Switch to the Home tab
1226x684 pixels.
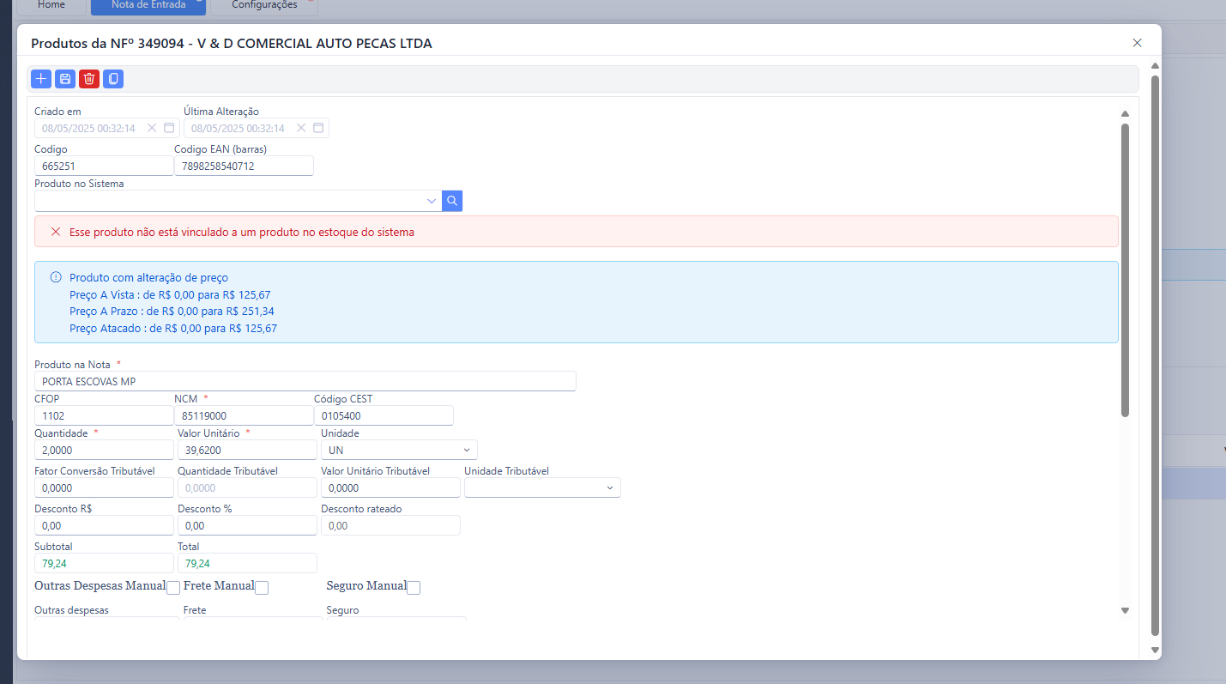click(x=51, y=5)
